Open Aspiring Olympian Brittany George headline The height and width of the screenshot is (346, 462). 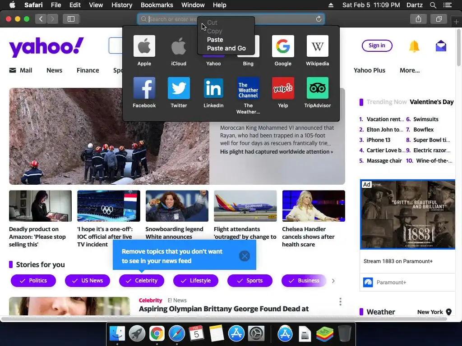[x=224, y=309]
